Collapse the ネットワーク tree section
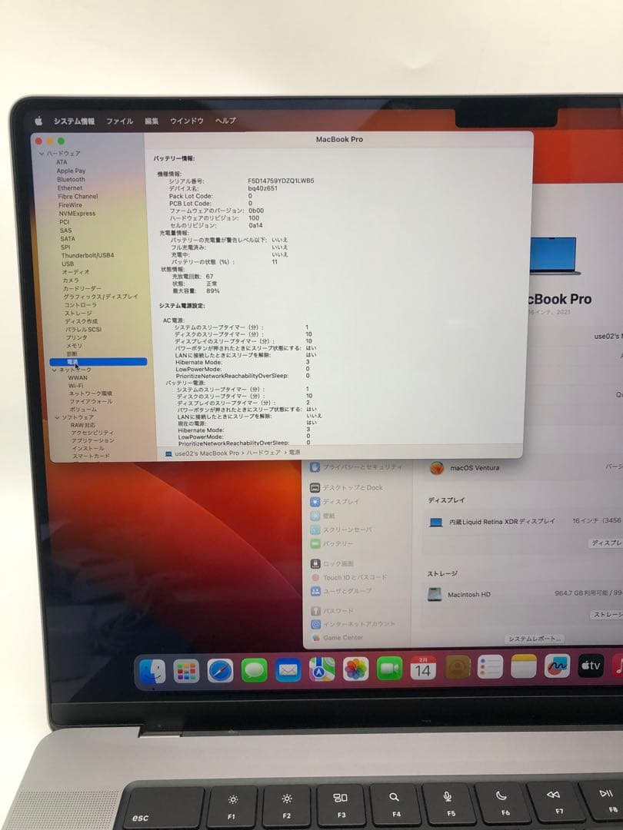 (55, 370)
